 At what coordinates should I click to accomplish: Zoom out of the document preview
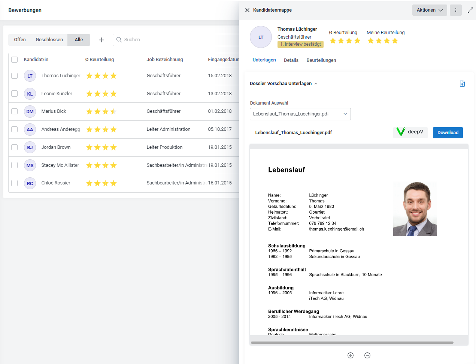[367, 355]
